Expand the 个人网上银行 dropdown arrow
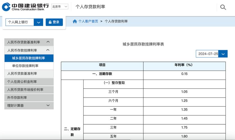 38,22
